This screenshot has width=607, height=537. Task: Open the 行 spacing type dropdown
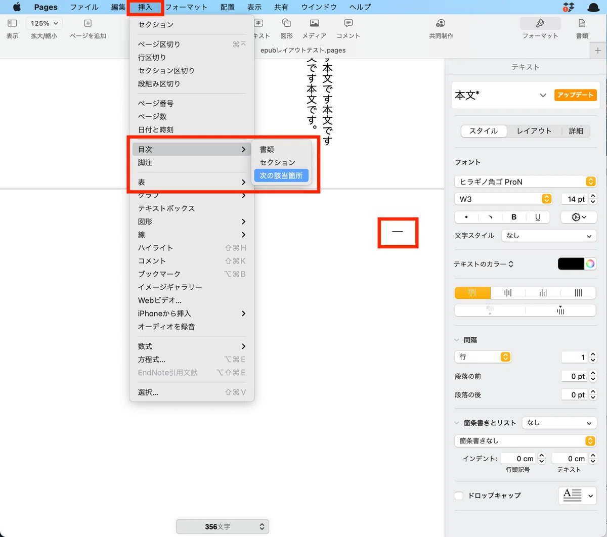pos(483,357)
